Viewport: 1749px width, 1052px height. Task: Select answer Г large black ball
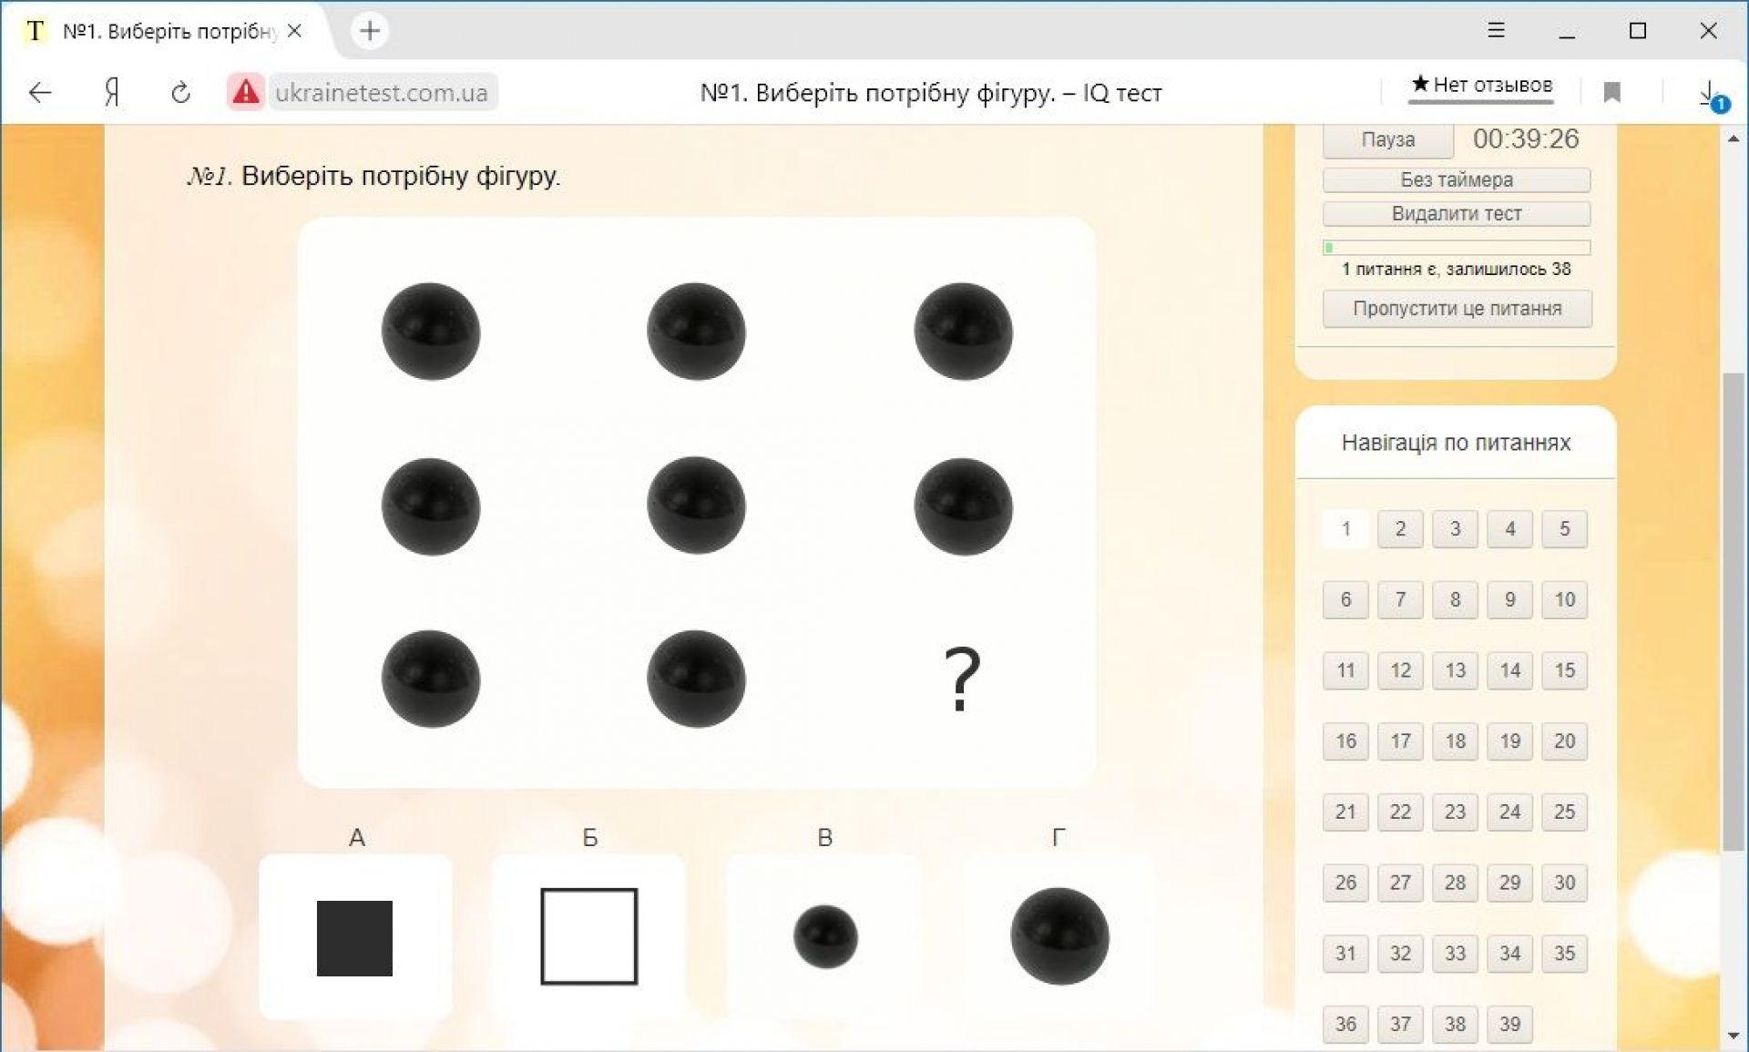click(x=1059, y=936)
